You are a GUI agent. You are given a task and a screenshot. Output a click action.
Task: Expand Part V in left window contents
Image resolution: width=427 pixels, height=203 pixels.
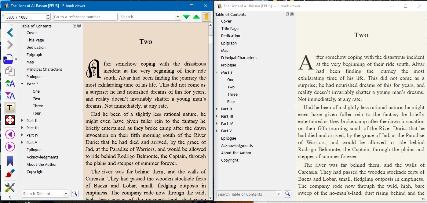click(x=22, y=142)
